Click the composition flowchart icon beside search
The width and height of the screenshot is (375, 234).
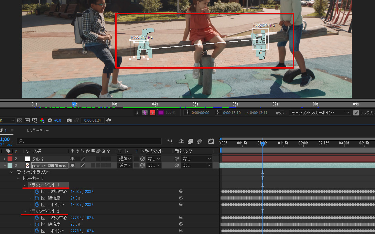tap(170, 141)
